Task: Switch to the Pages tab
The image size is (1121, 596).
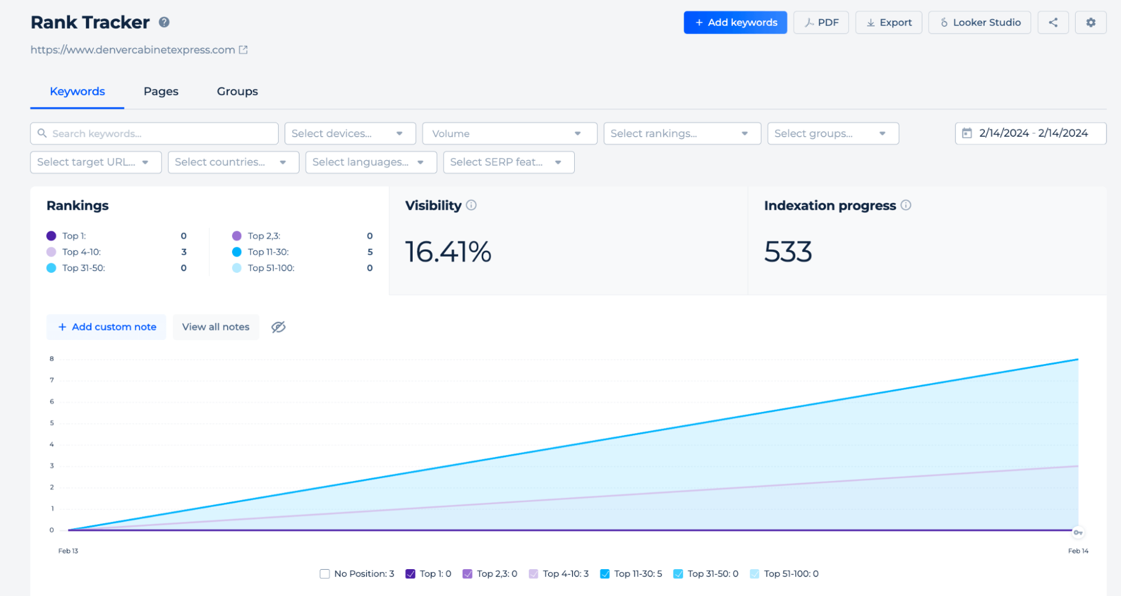Action: [161, 91]
